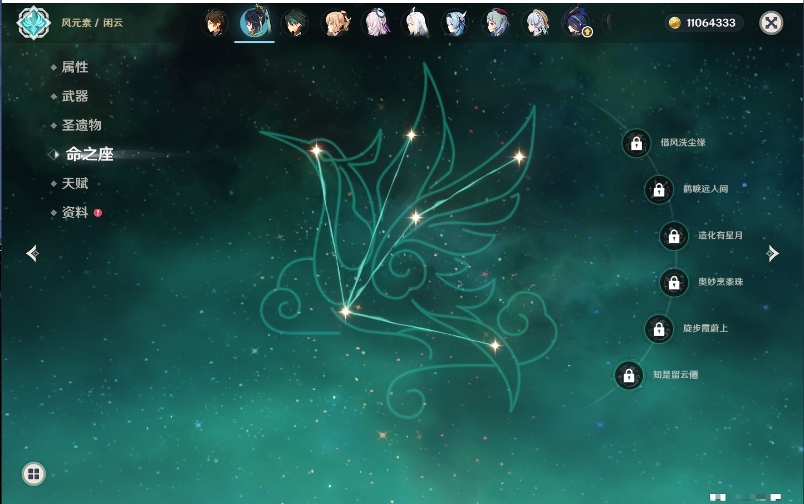Select the locked 知是留云僊 constellation node
Viewport: 804px width, 504px height.
tap(629, 376)
